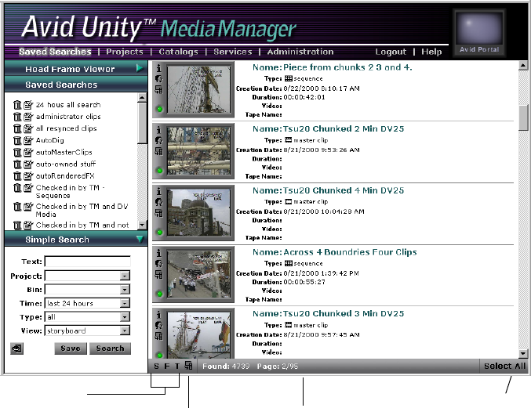Send 'Piece from chunks' to workspace icon
The width and height of the screenshot is (531, 408).
158,89
